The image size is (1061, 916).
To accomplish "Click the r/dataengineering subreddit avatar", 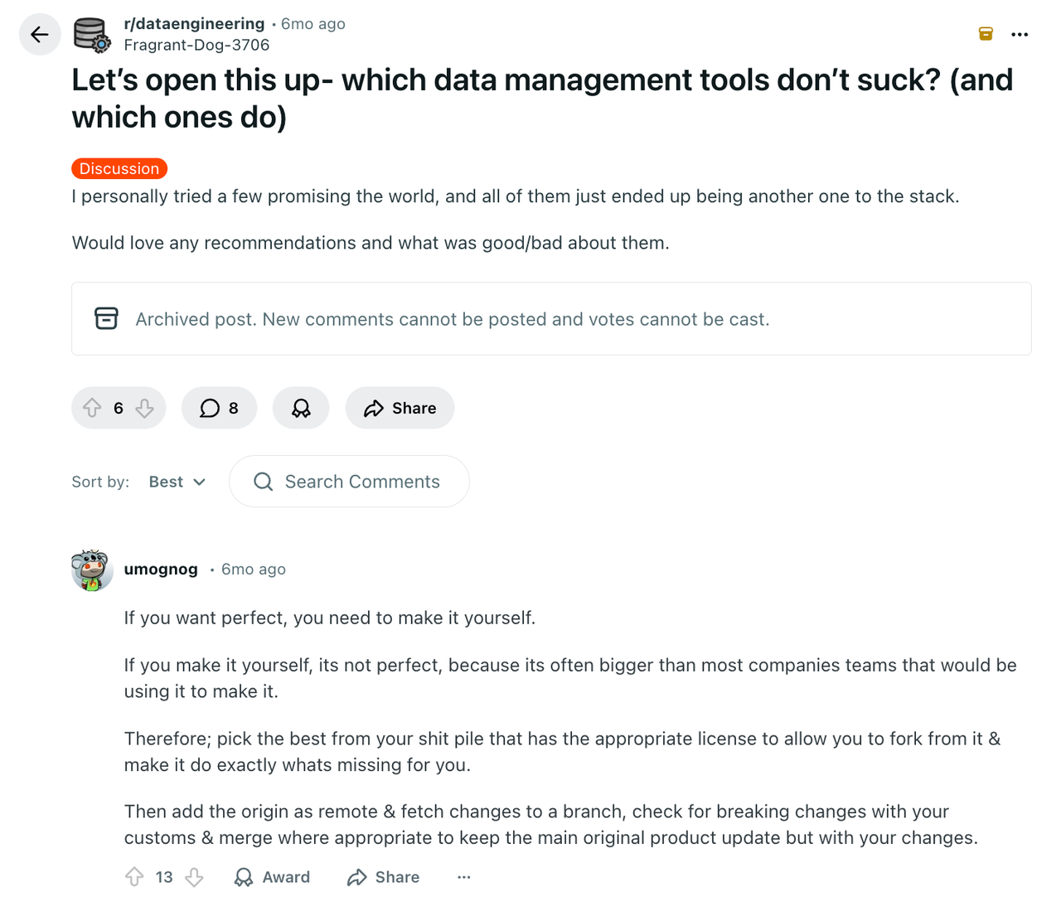I will [x=91, y=34].
